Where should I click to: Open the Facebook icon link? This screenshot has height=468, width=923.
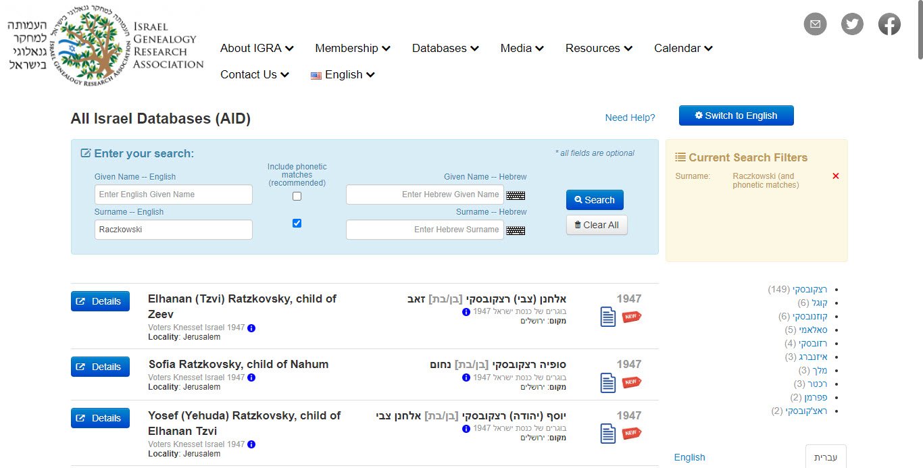[889, 24]
